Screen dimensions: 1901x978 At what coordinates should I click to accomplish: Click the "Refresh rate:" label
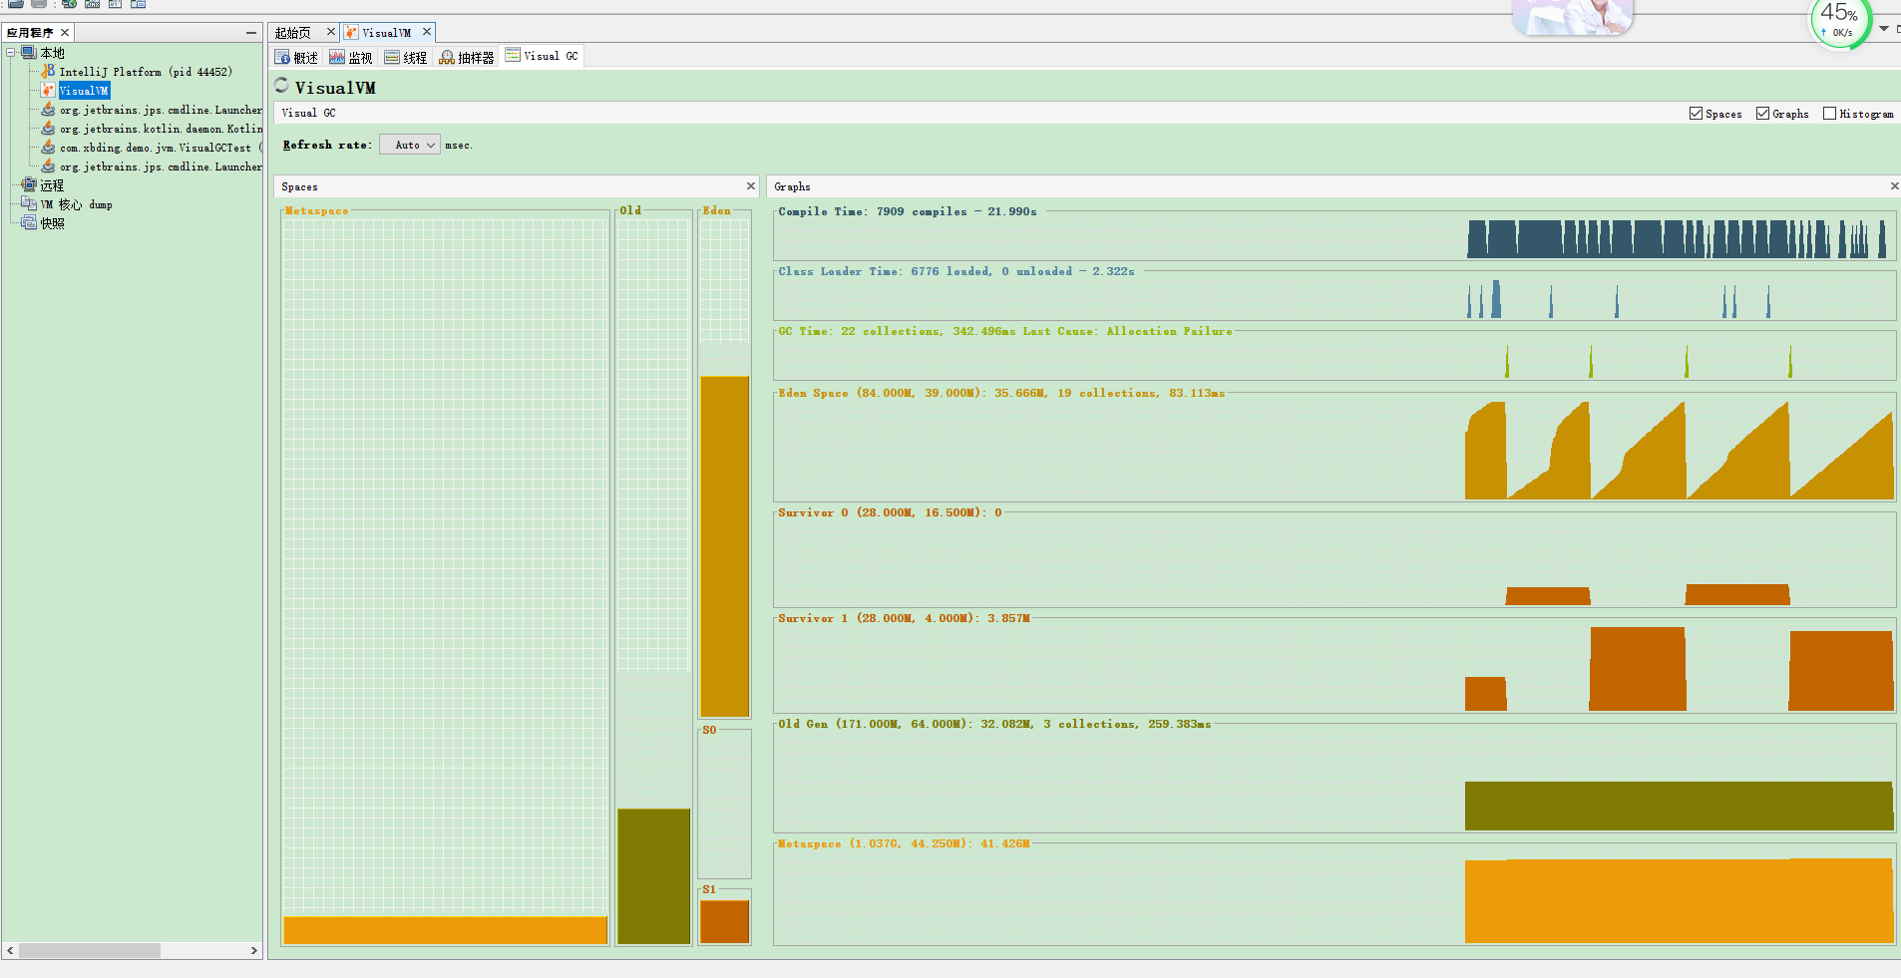(x=327, y=146)
